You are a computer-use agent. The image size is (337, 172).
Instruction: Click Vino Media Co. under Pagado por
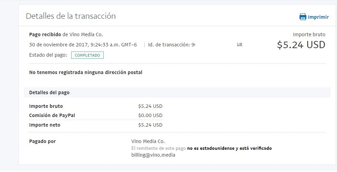coord(148,141)
